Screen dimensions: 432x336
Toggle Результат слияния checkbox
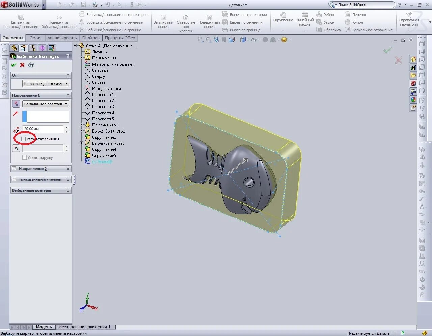(x=23, y=139)
